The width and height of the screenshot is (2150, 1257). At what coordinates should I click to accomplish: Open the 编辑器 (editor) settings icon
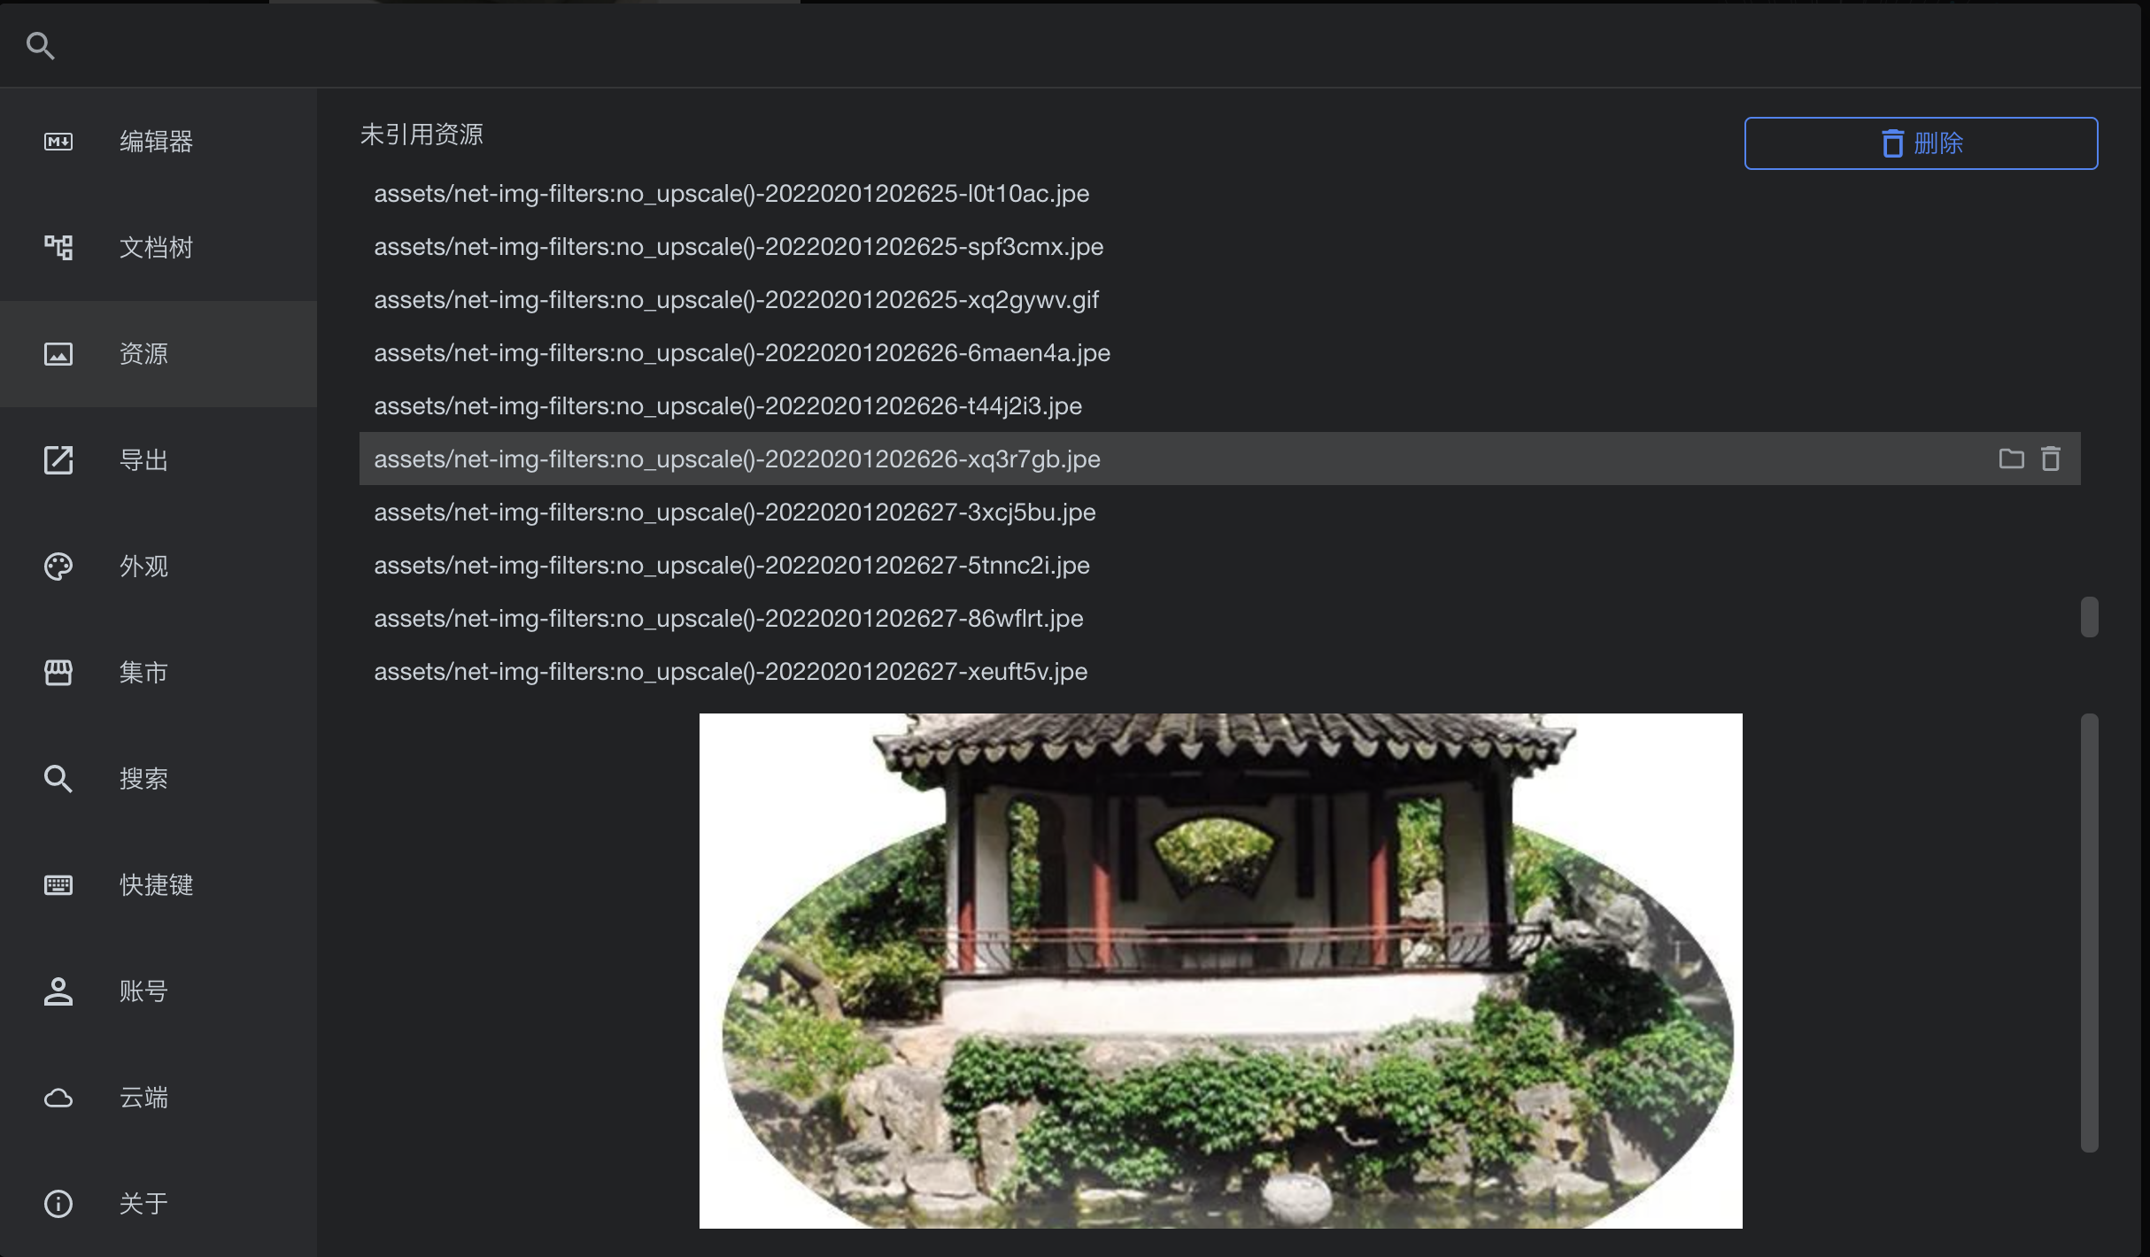click(x=58, y=141)
